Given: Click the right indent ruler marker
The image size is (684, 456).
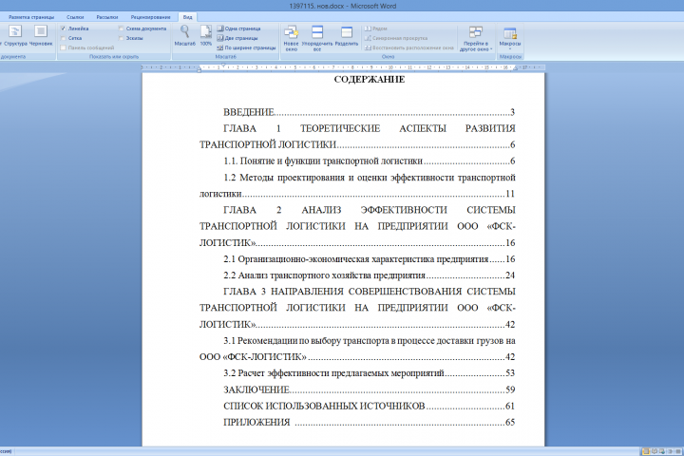Looking at the screenshot, I should coord(515,68).
